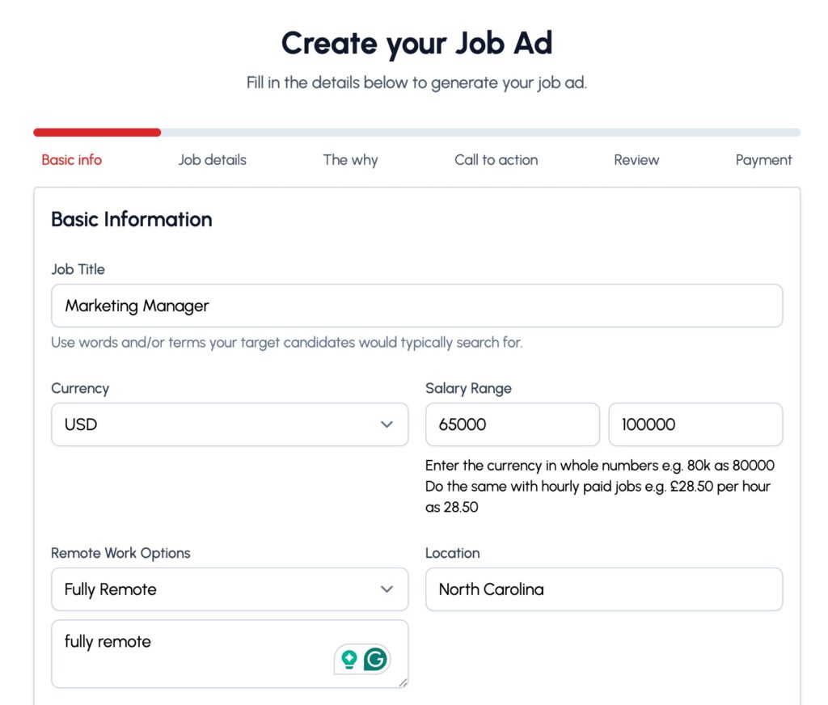Image resolution: width=828 pixels, height=705 pixels.
Task: Click the Job Title field containing Marketing Manager
Action: click(x=416, y=306)
